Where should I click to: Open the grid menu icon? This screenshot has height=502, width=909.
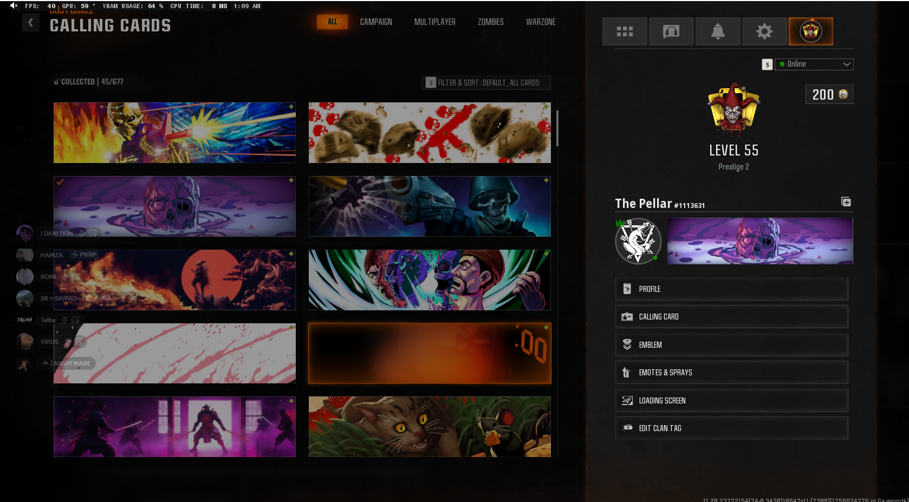click(x=625, y=31)
